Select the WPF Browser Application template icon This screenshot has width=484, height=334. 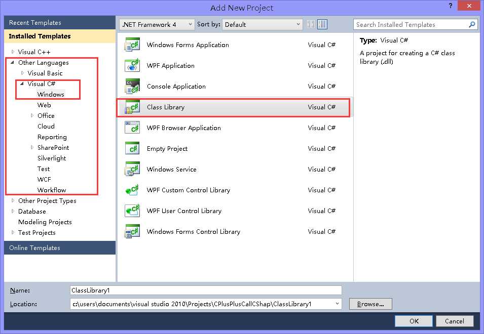pyautogui.click(x=132, y=128)
